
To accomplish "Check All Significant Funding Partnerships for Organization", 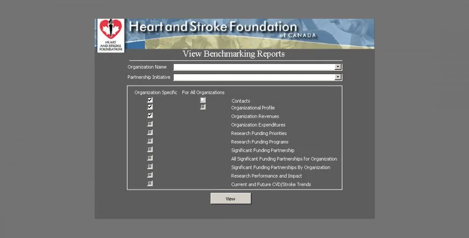I will [x=150, y=158].
